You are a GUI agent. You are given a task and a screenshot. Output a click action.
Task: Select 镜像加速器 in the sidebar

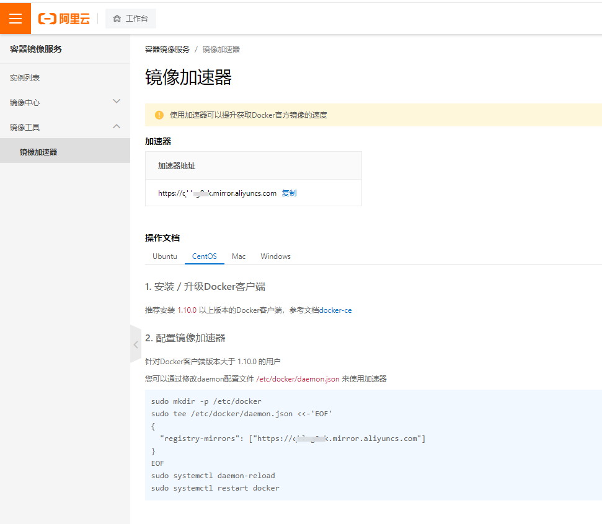point(65,152)
